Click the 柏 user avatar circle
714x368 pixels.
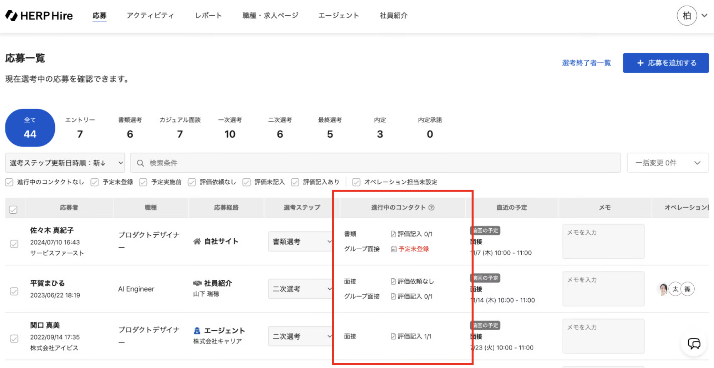point(686,15)
